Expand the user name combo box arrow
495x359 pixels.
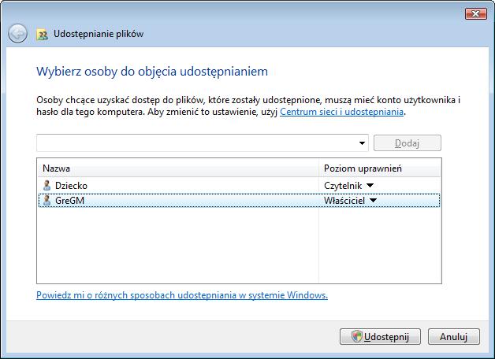362,143
